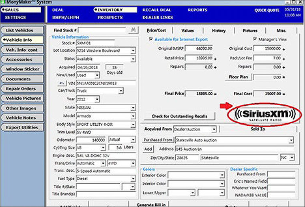
Task: Click the VIN decode arrow button
Action: (62, 83)
